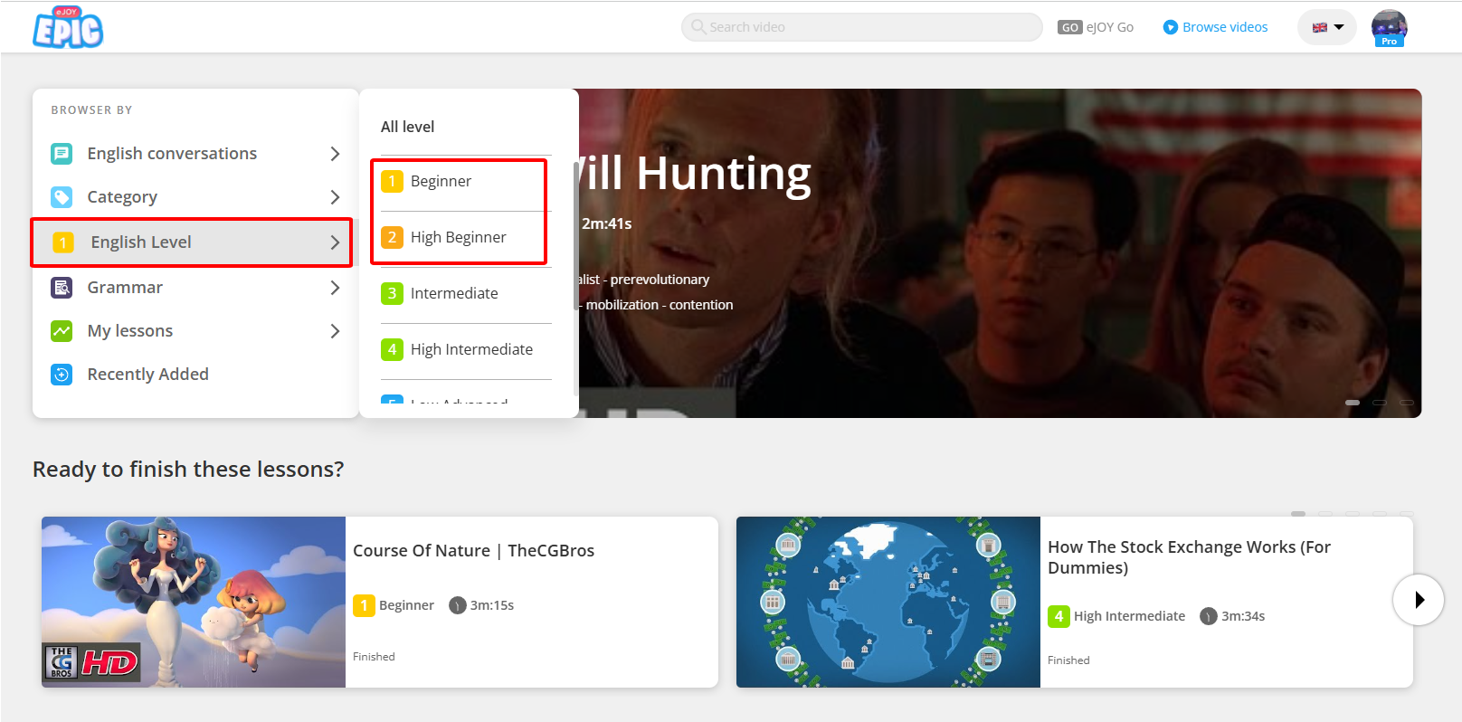1462x722 pixels.
Task: Select All level option
Action: (407, 127)
